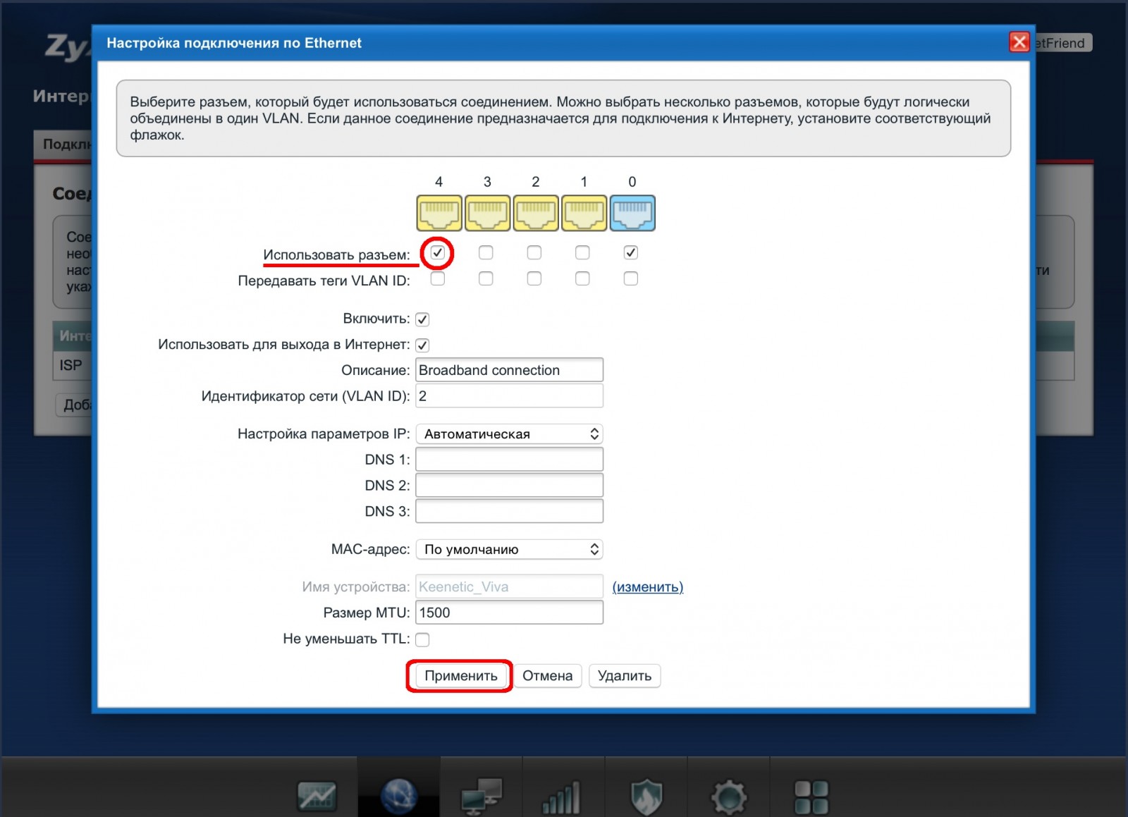Open the applications grid icon

811,797
